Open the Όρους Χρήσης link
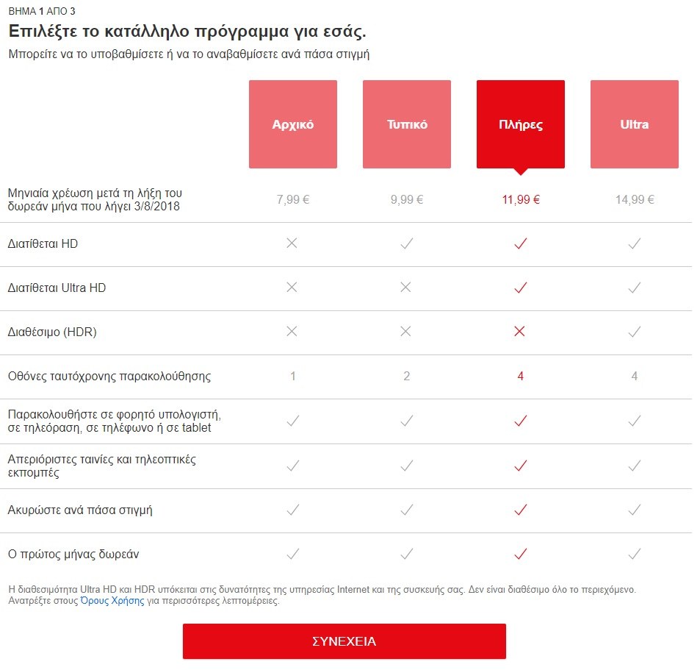 click(112, 601)
